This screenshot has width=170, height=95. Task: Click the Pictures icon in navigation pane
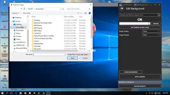tap(15, 36)
